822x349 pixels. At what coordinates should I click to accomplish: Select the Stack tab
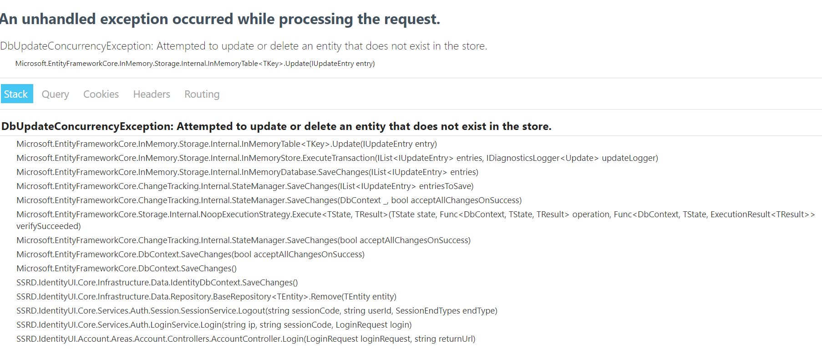[16, 94]
